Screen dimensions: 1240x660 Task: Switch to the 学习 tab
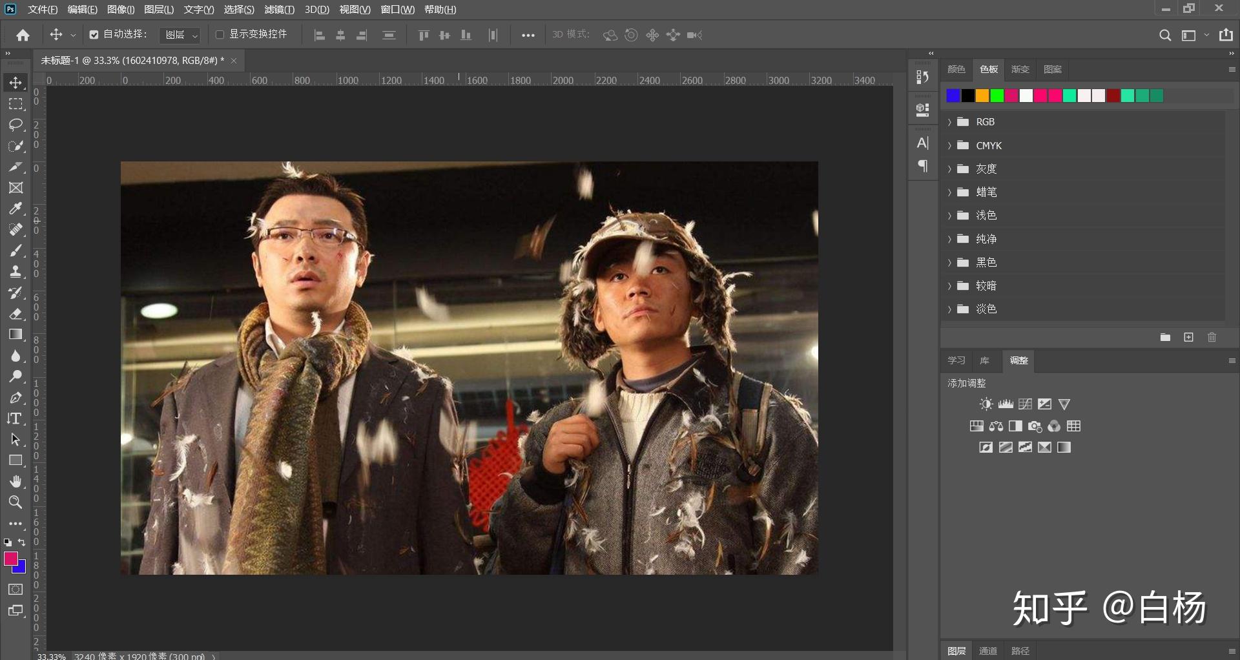click(x=956, y=360)
